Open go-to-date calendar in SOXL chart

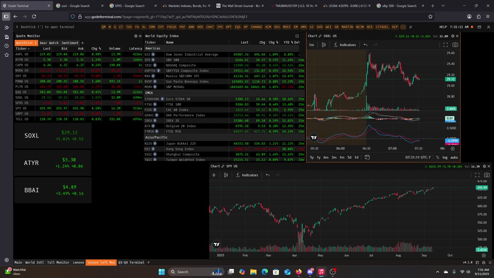point(367,157)
